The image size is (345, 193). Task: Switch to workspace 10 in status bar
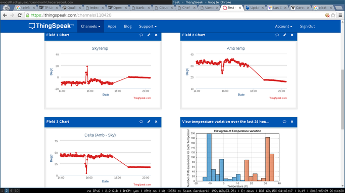click(17, 191)
